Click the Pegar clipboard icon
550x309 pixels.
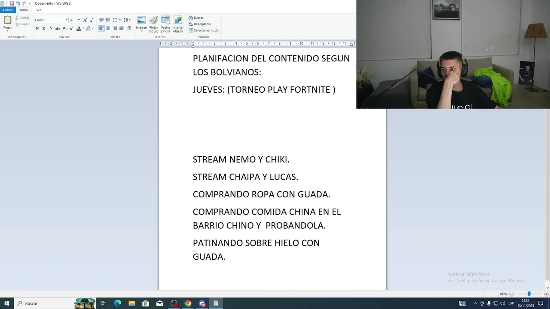click(7, 20)
